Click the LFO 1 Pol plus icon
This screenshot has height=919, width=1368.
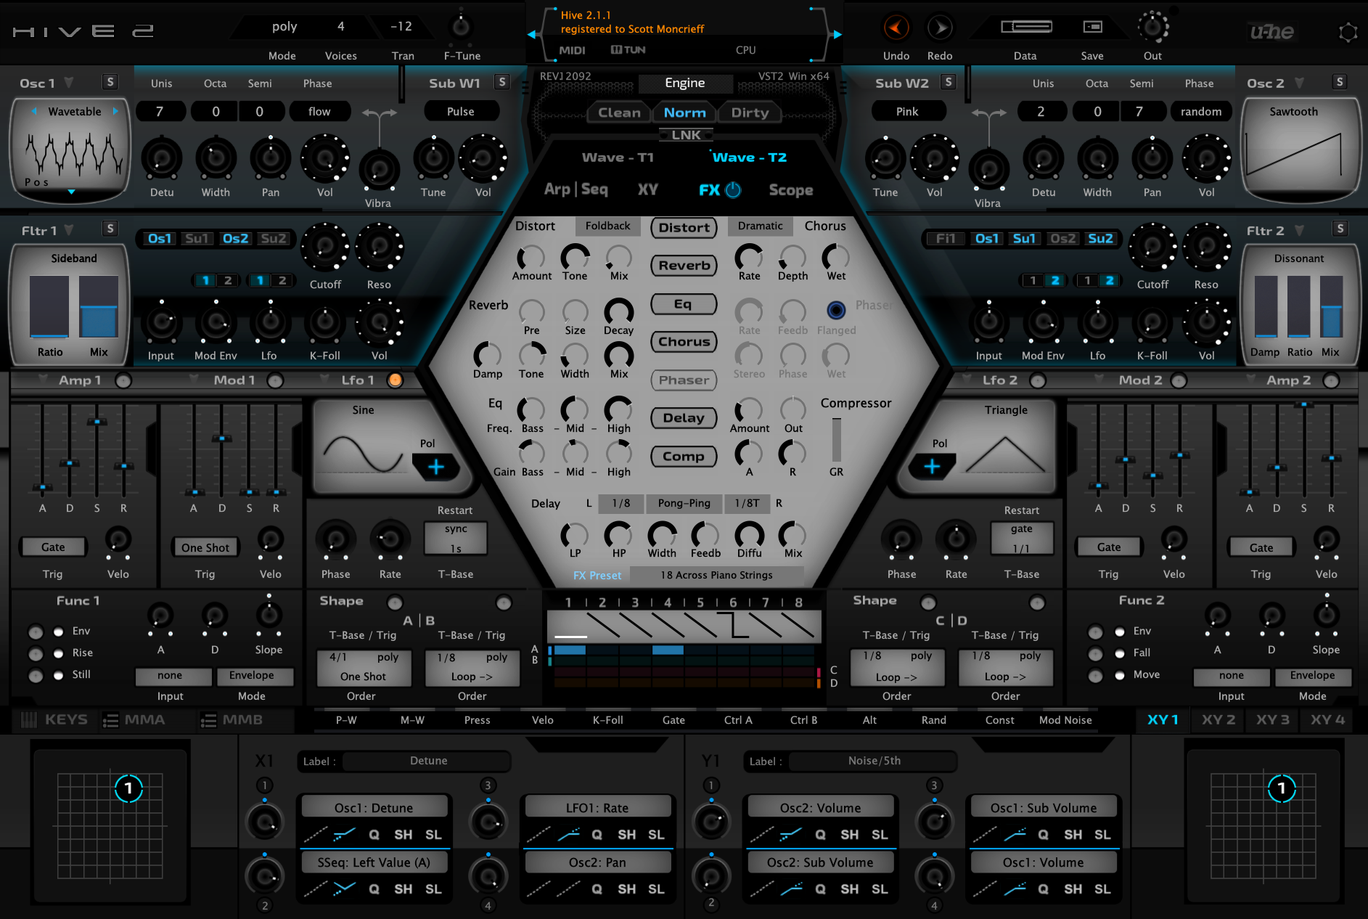[x=435, y=467]
